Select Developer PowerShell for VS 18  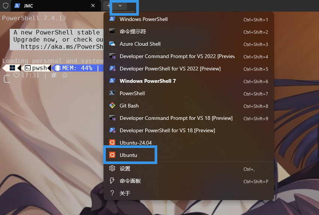click(x=189, y=130)
